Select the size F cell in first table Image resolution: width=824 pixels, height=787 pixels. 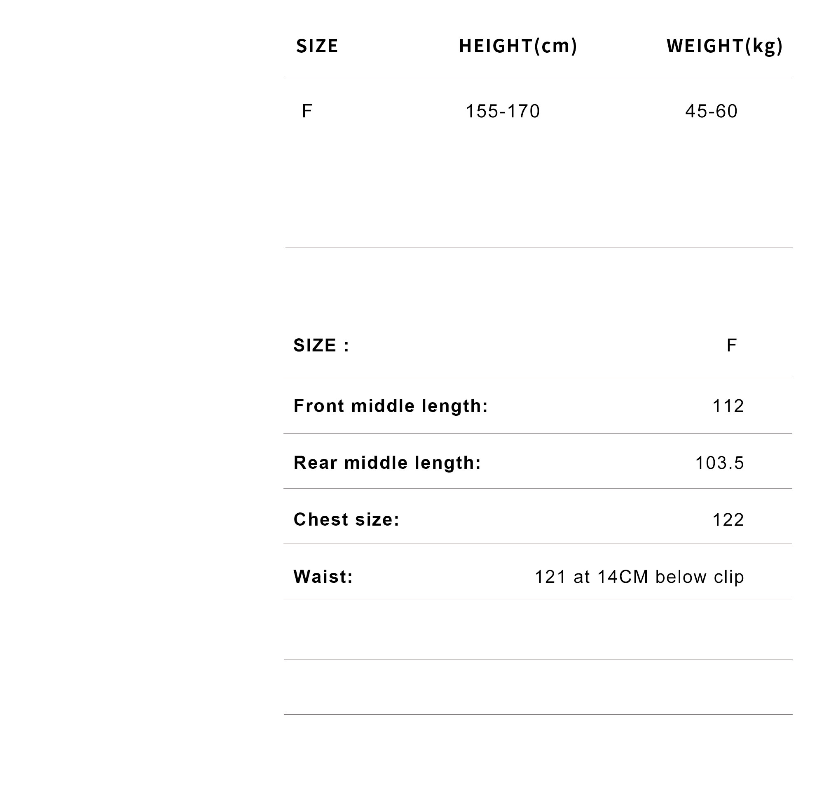[307, 111]
